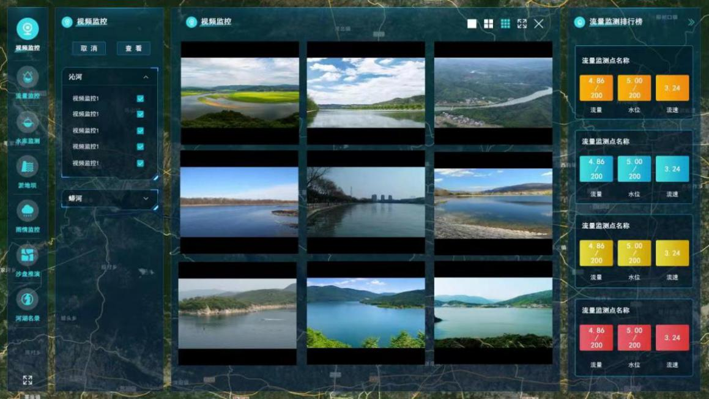The width and height of the screenshot is (709, 399).
Task: Click the cyan 5.00/200 水位 tile
Action: tap(634, 169)
